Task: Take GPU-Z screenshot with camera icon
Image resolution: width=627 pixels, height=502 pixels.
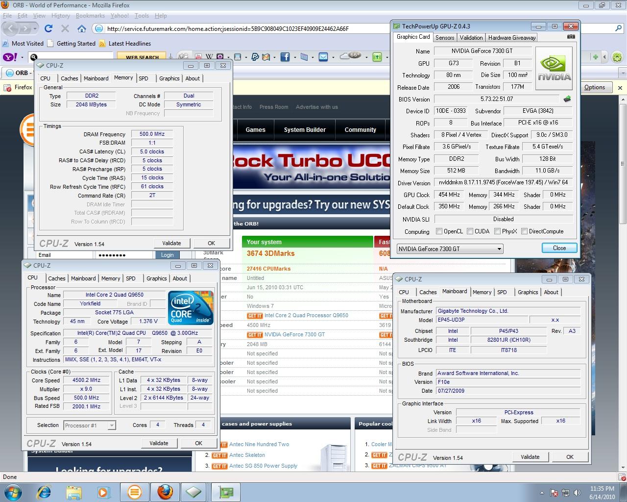Action: click(x=571, y=37)
